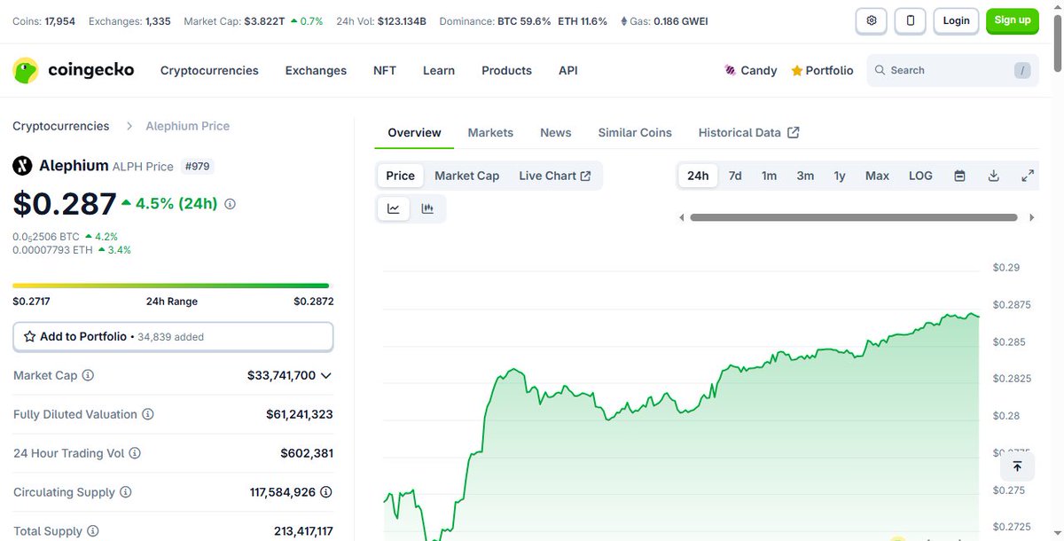Click info icon beside 117,584,926 value

click(x=326, y=492)
